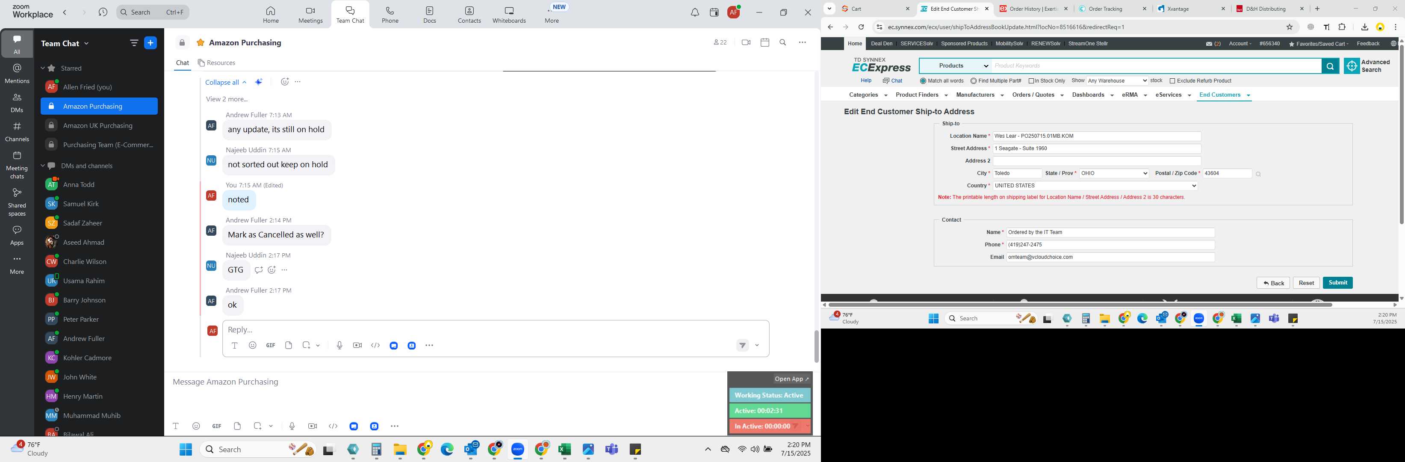Viewport: 1405px width, 462px height.
Task: Open the Team Chat filter icon
Action: pos(134,43)
